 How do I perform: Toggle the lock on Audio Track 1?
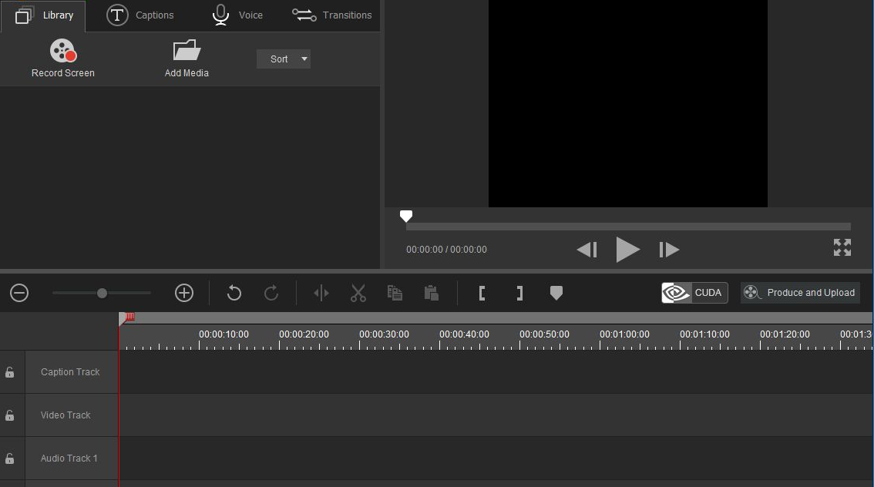pos(11,458)
